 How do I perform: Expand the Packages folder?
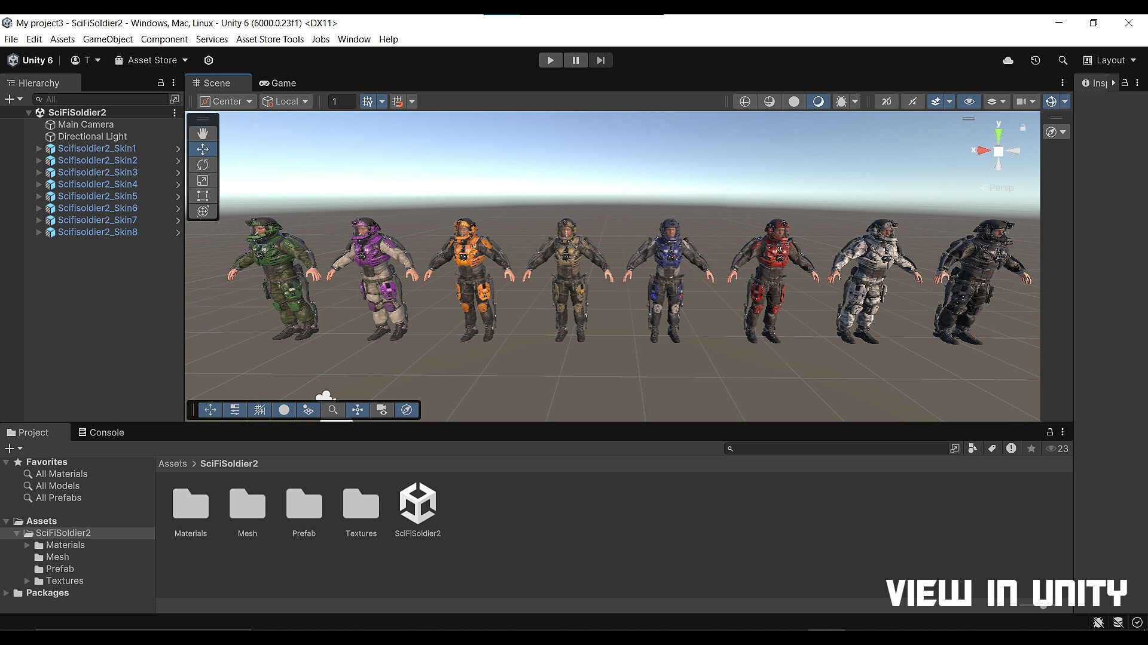pos(6,592)
